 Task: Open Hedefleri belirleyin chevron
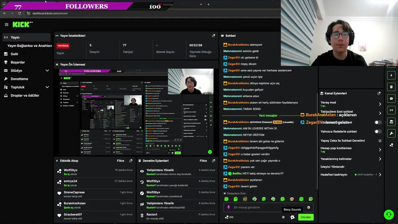coord(380,175)
